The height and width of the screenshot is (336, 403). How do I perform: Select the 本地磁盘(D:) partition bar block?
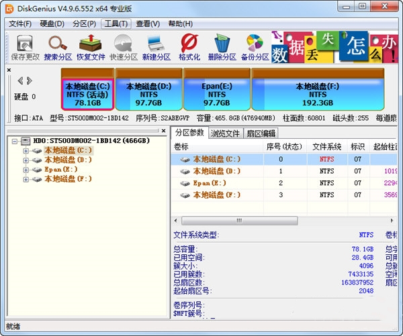pos(148,94)
